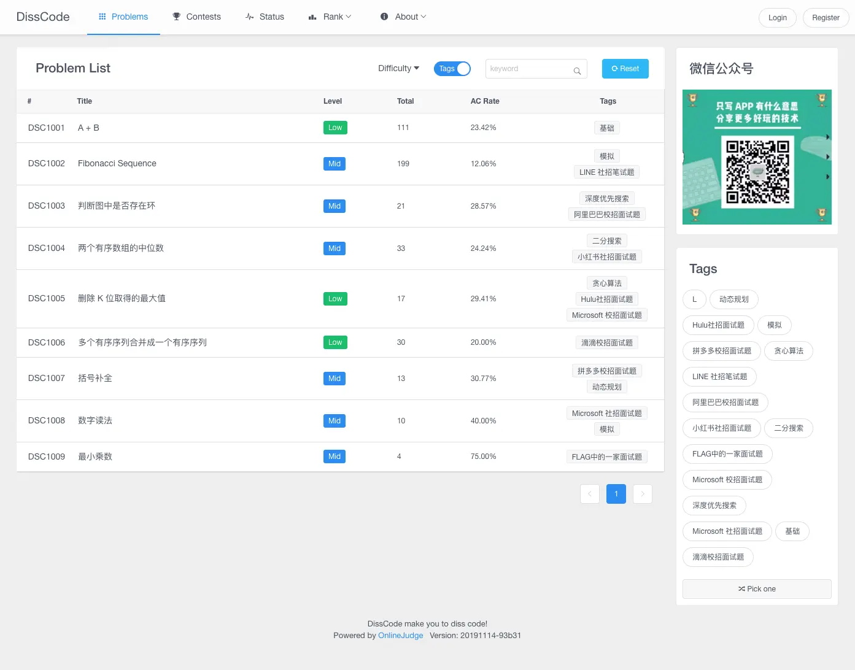Click the Status pulse icon
855x670 pixels.
[x=250, y=17]
